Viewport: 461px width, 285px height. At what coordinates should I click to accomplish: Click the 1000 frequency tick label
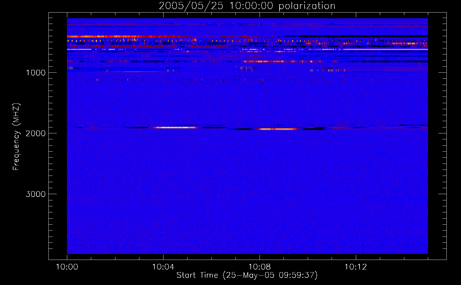coord(36,73)
